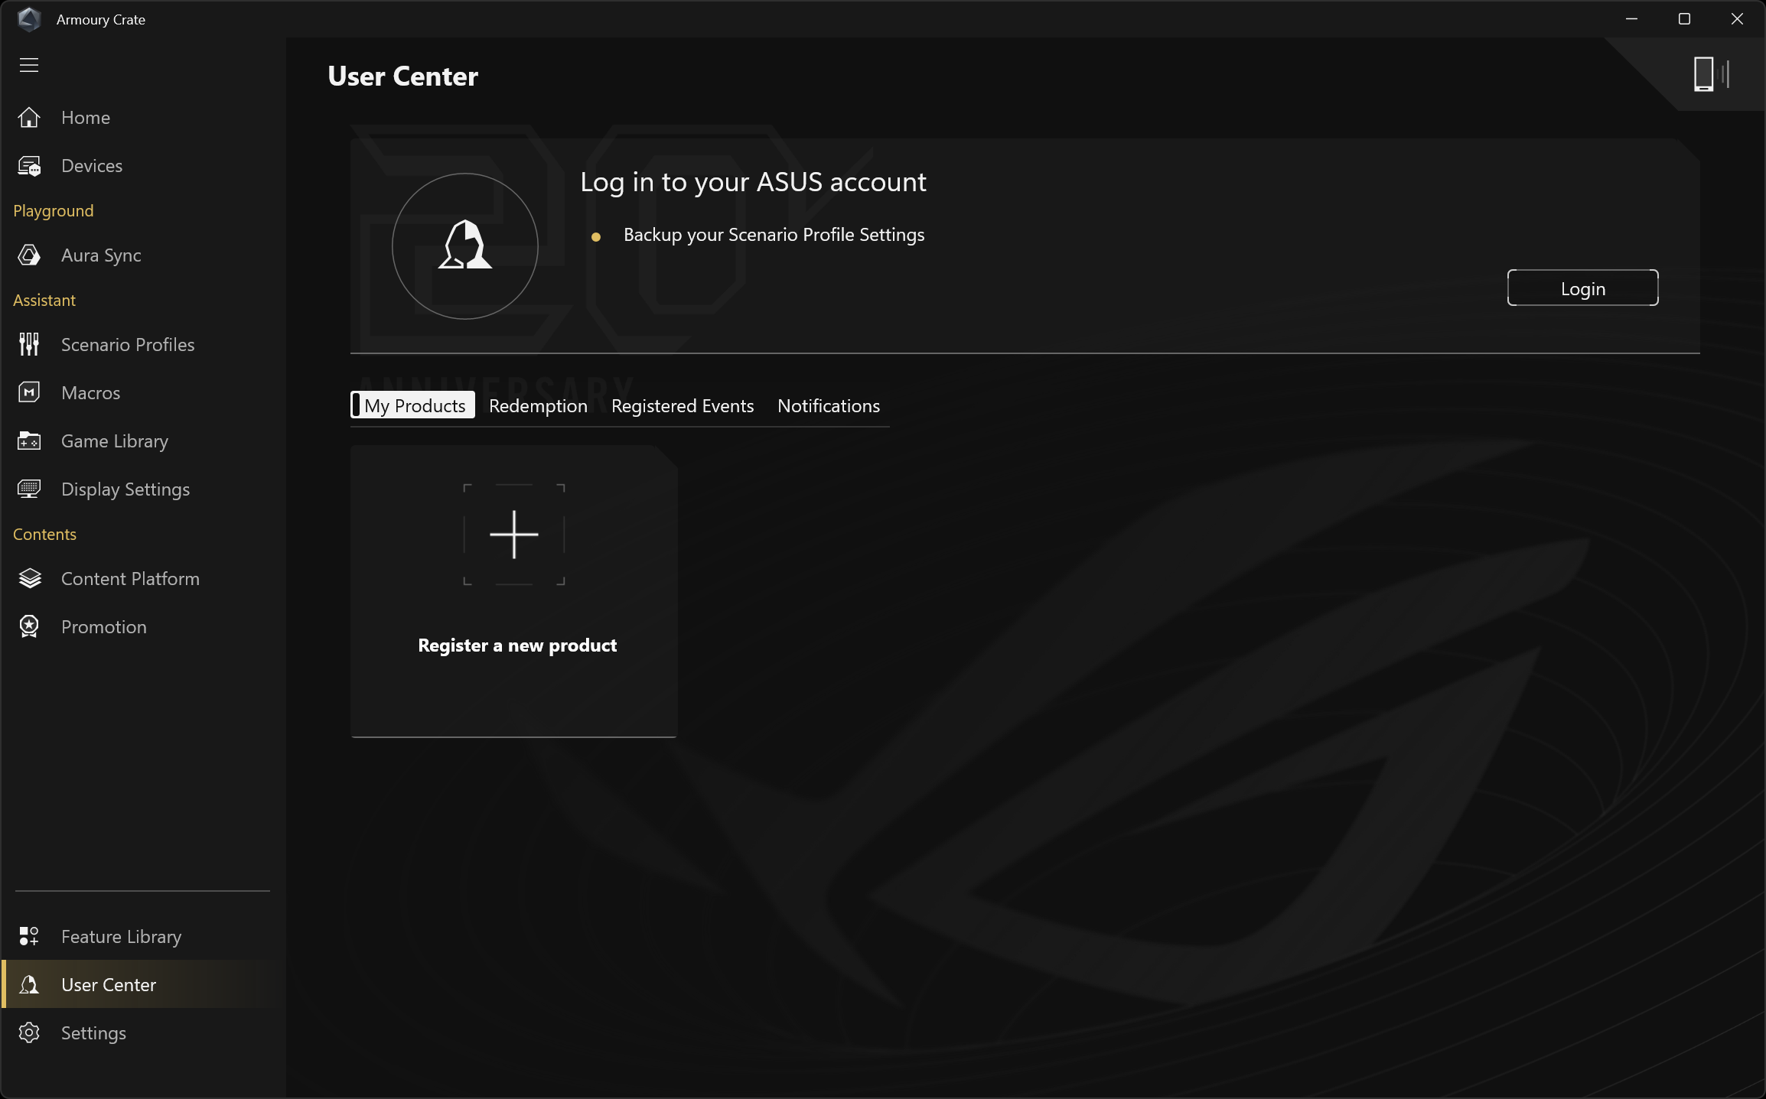Viewport: 1766px width, 1099px height.
Task: Click the Devices icon
Action: [29, 166]
